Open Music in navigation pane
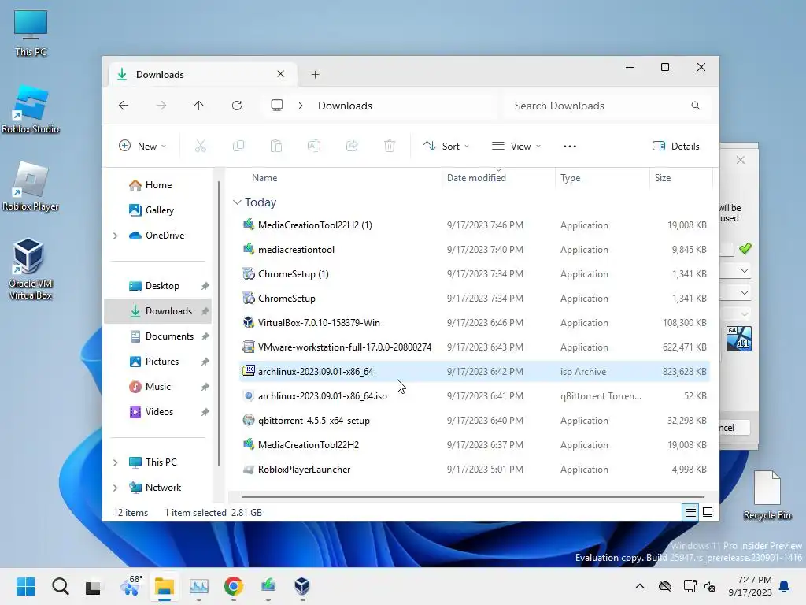 (x=157, y=386)
